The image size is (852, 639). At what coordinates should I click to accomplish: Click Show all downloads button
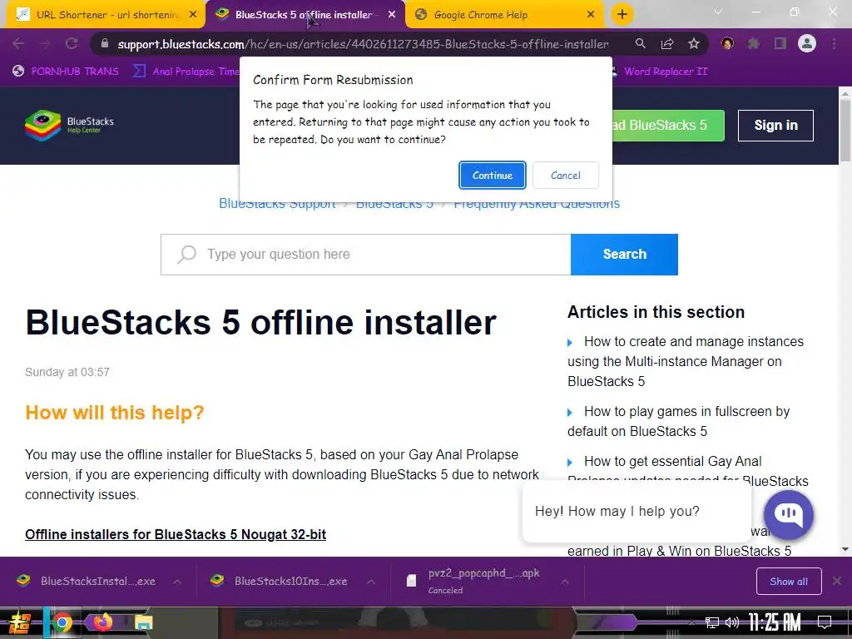coord(789,582)
